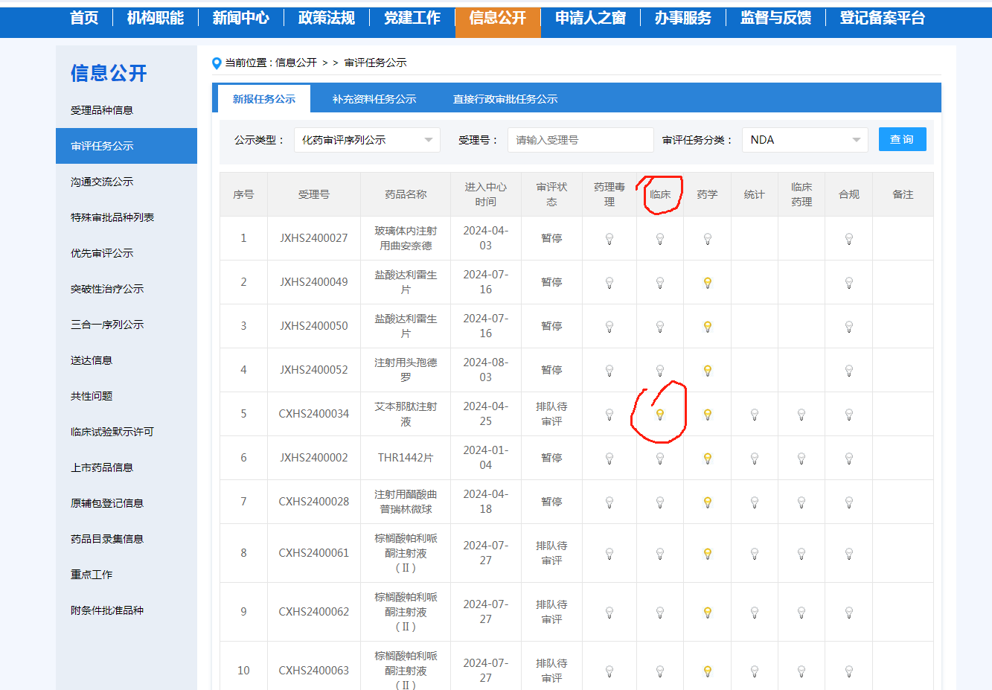Viewport: 992px width, 690px height.
Task: Click 信息公开 in the breadcrumb
Action: coord(296,63)
